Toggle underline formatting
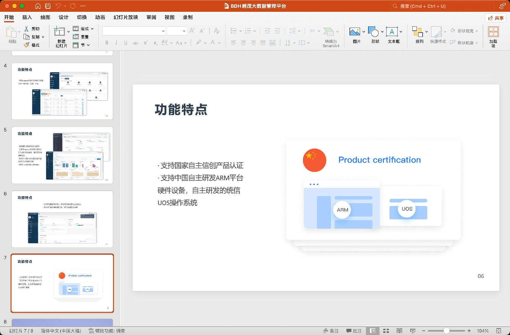Image resolution: width=510 pixels, height=335 pixels. (x=126, y=42)
